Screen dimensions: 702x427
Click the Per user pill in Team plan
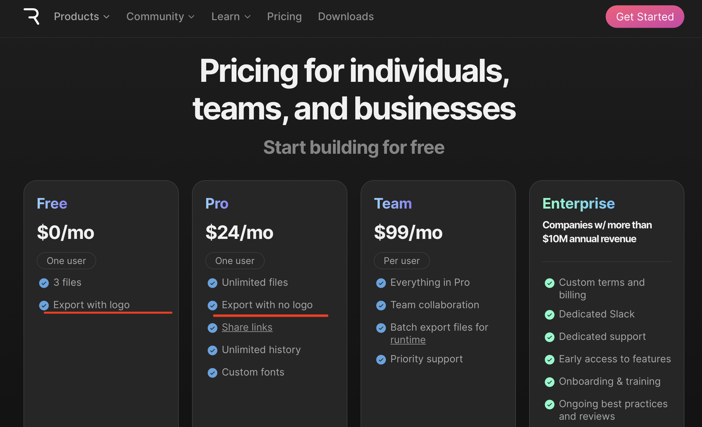click(x=402, y=261)
